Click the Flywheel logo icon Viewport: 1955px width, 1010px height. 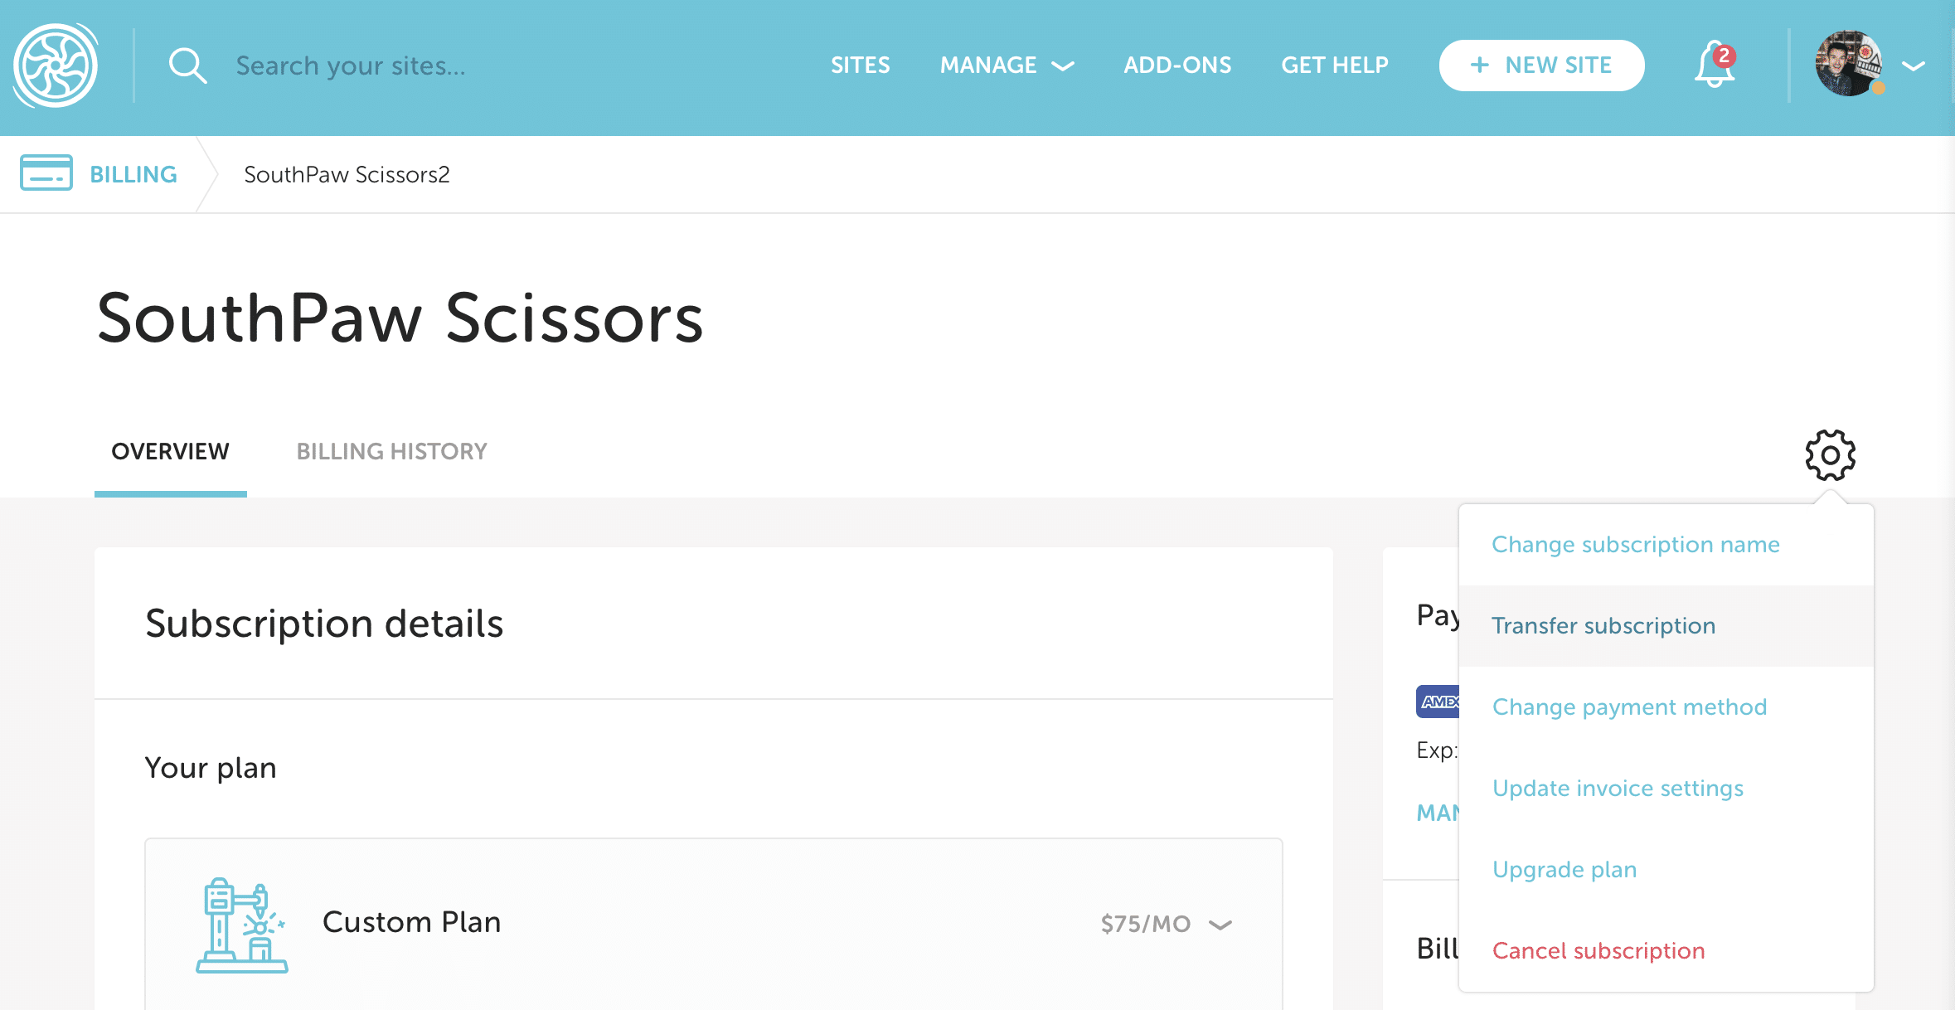click(x=56, y=66)
